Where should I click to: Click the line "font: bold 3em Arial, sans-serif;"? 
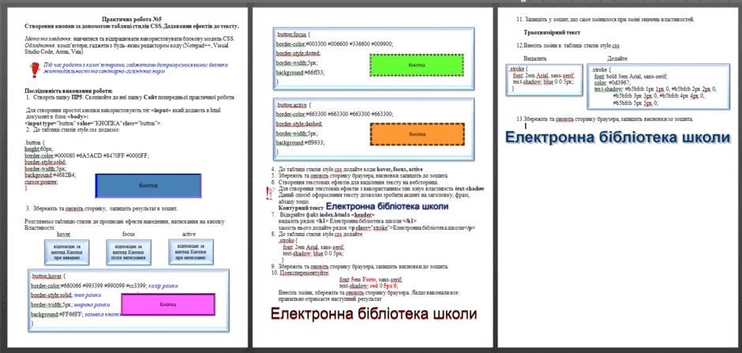coord(631,76)
